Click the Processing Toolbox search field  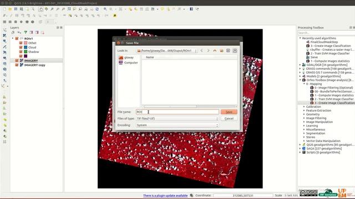326,33
